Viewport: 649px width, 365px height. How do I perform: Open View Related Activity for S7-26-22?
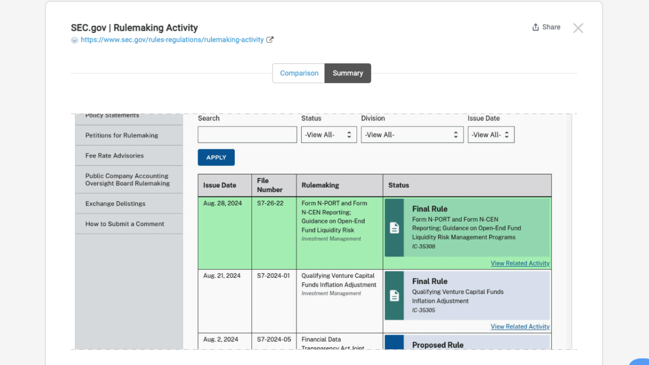(x=520, y=263)
